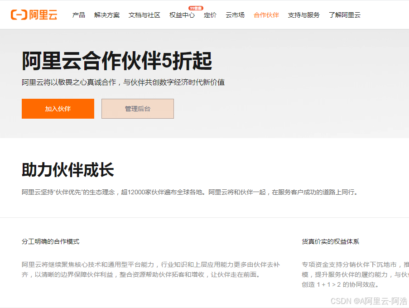The image size is (409, 308).
Task: Open the 云市场 nav item
Action: pos(235,15)
